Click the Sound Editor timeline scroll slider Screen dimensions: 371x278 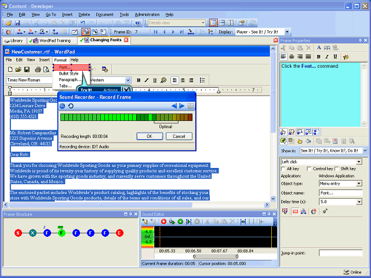[x=215, y=256]
